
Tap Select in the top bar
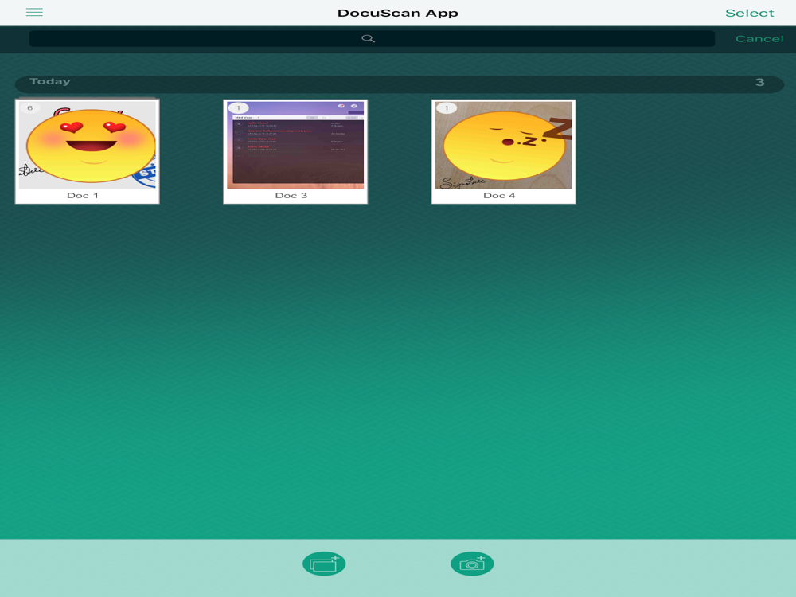pyautogui.click(x=749, y=14)
